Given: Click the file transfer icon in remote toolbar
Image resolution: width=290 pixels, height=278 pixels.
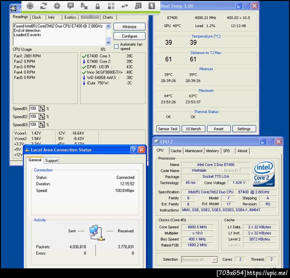Looking at the screenshot, I should pos(84,6).
